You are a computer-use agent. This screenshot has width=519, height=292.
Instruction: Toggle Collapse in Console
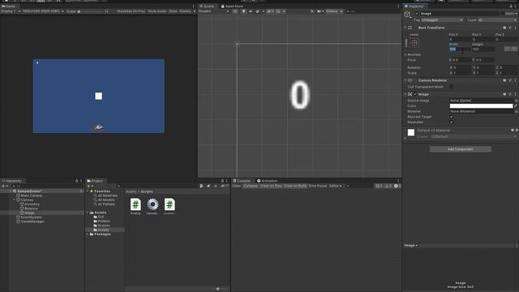251,186
